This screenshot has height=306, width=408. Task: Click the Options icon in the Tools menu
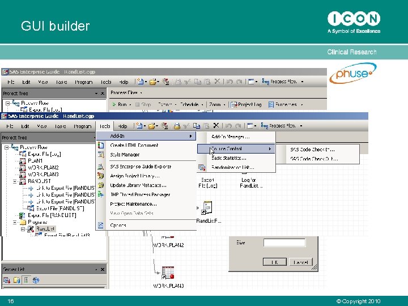click(x=101, y=226)
